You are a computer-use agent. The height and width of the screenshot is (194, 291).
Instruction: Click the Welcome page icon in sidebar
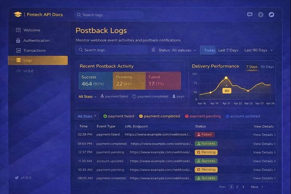(18, 30)
